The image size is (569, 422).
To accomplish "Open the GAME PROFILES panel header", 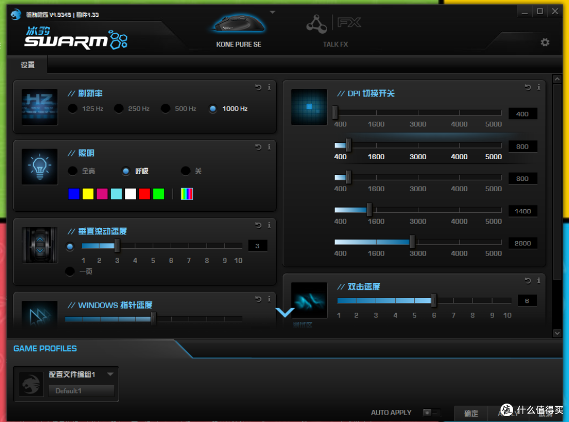I will 45,349.
